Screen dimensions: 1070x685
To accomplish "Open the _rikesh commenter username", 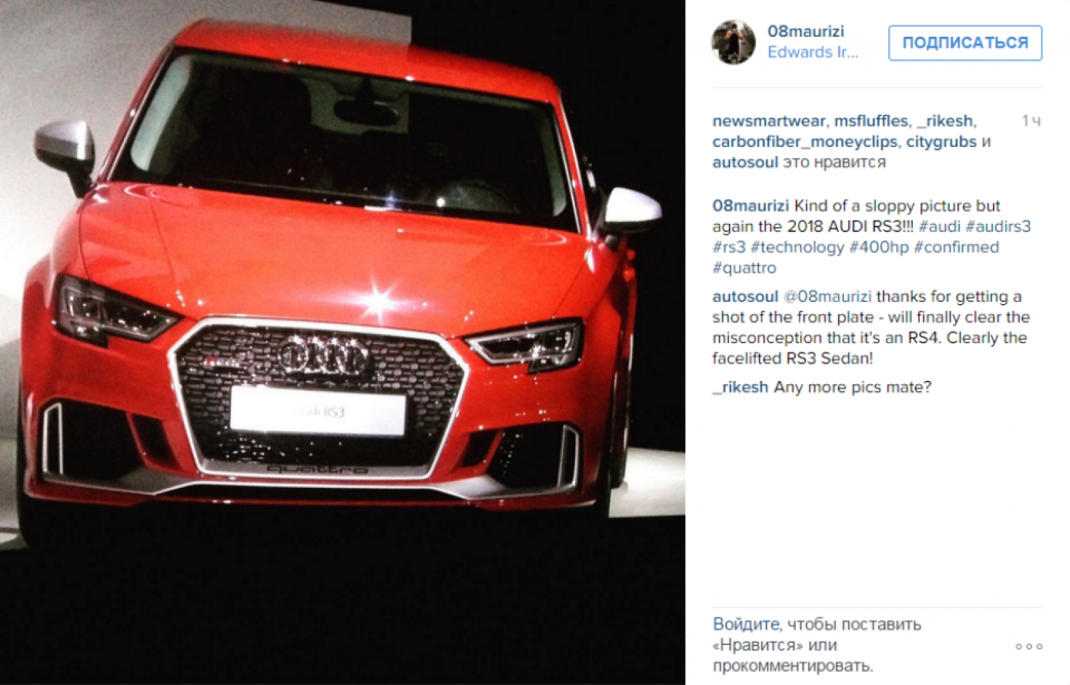I will [x=740, y=388].
